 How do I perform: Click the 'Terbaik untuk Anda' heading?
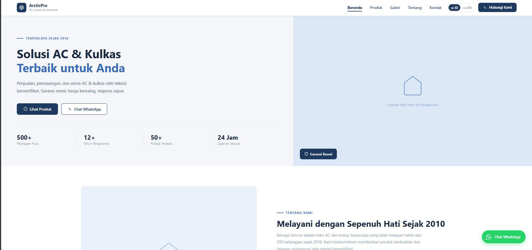click(x=71, y=68)
